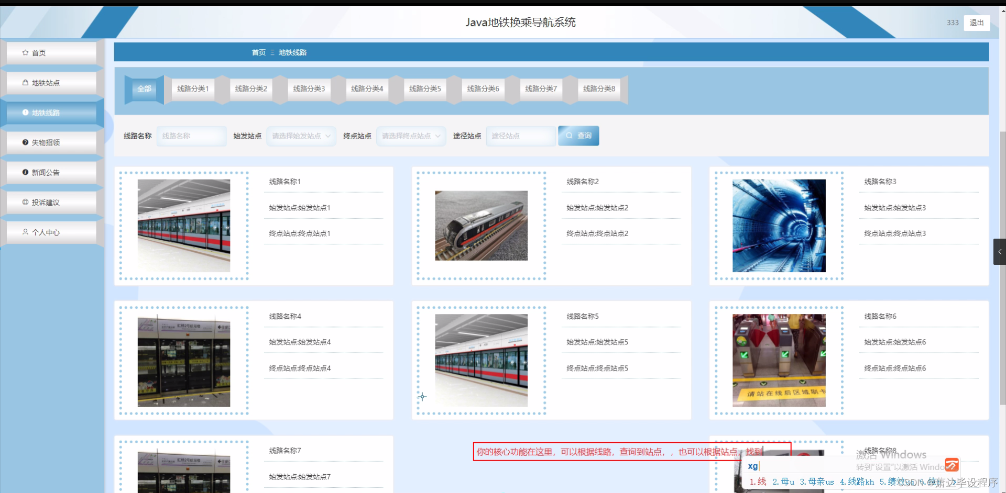Screen dimensions: 1006x493
Task: Open the 投诉建议 sidebar menu item
Action: [x=51, y=202]
